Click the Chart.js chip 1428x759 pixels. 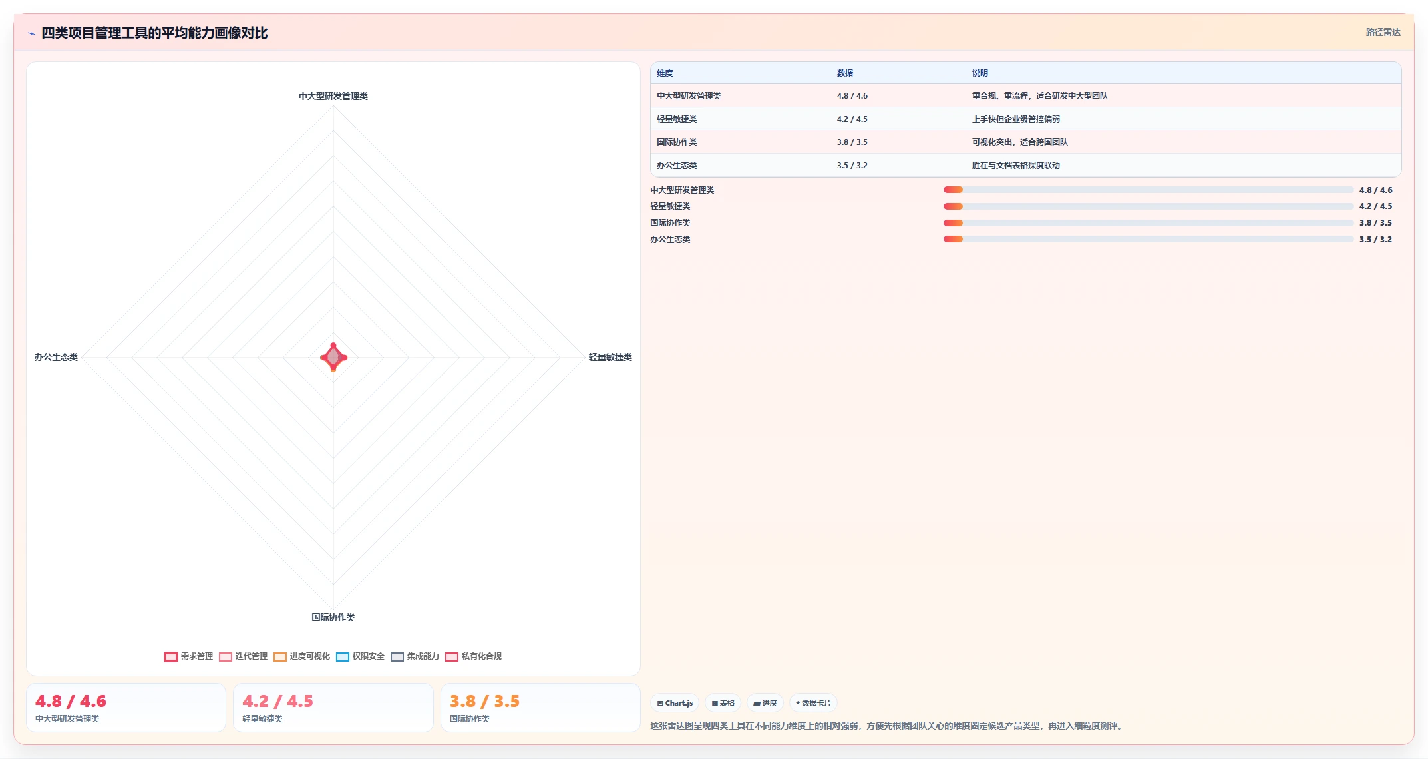click(x=675, y=703)
